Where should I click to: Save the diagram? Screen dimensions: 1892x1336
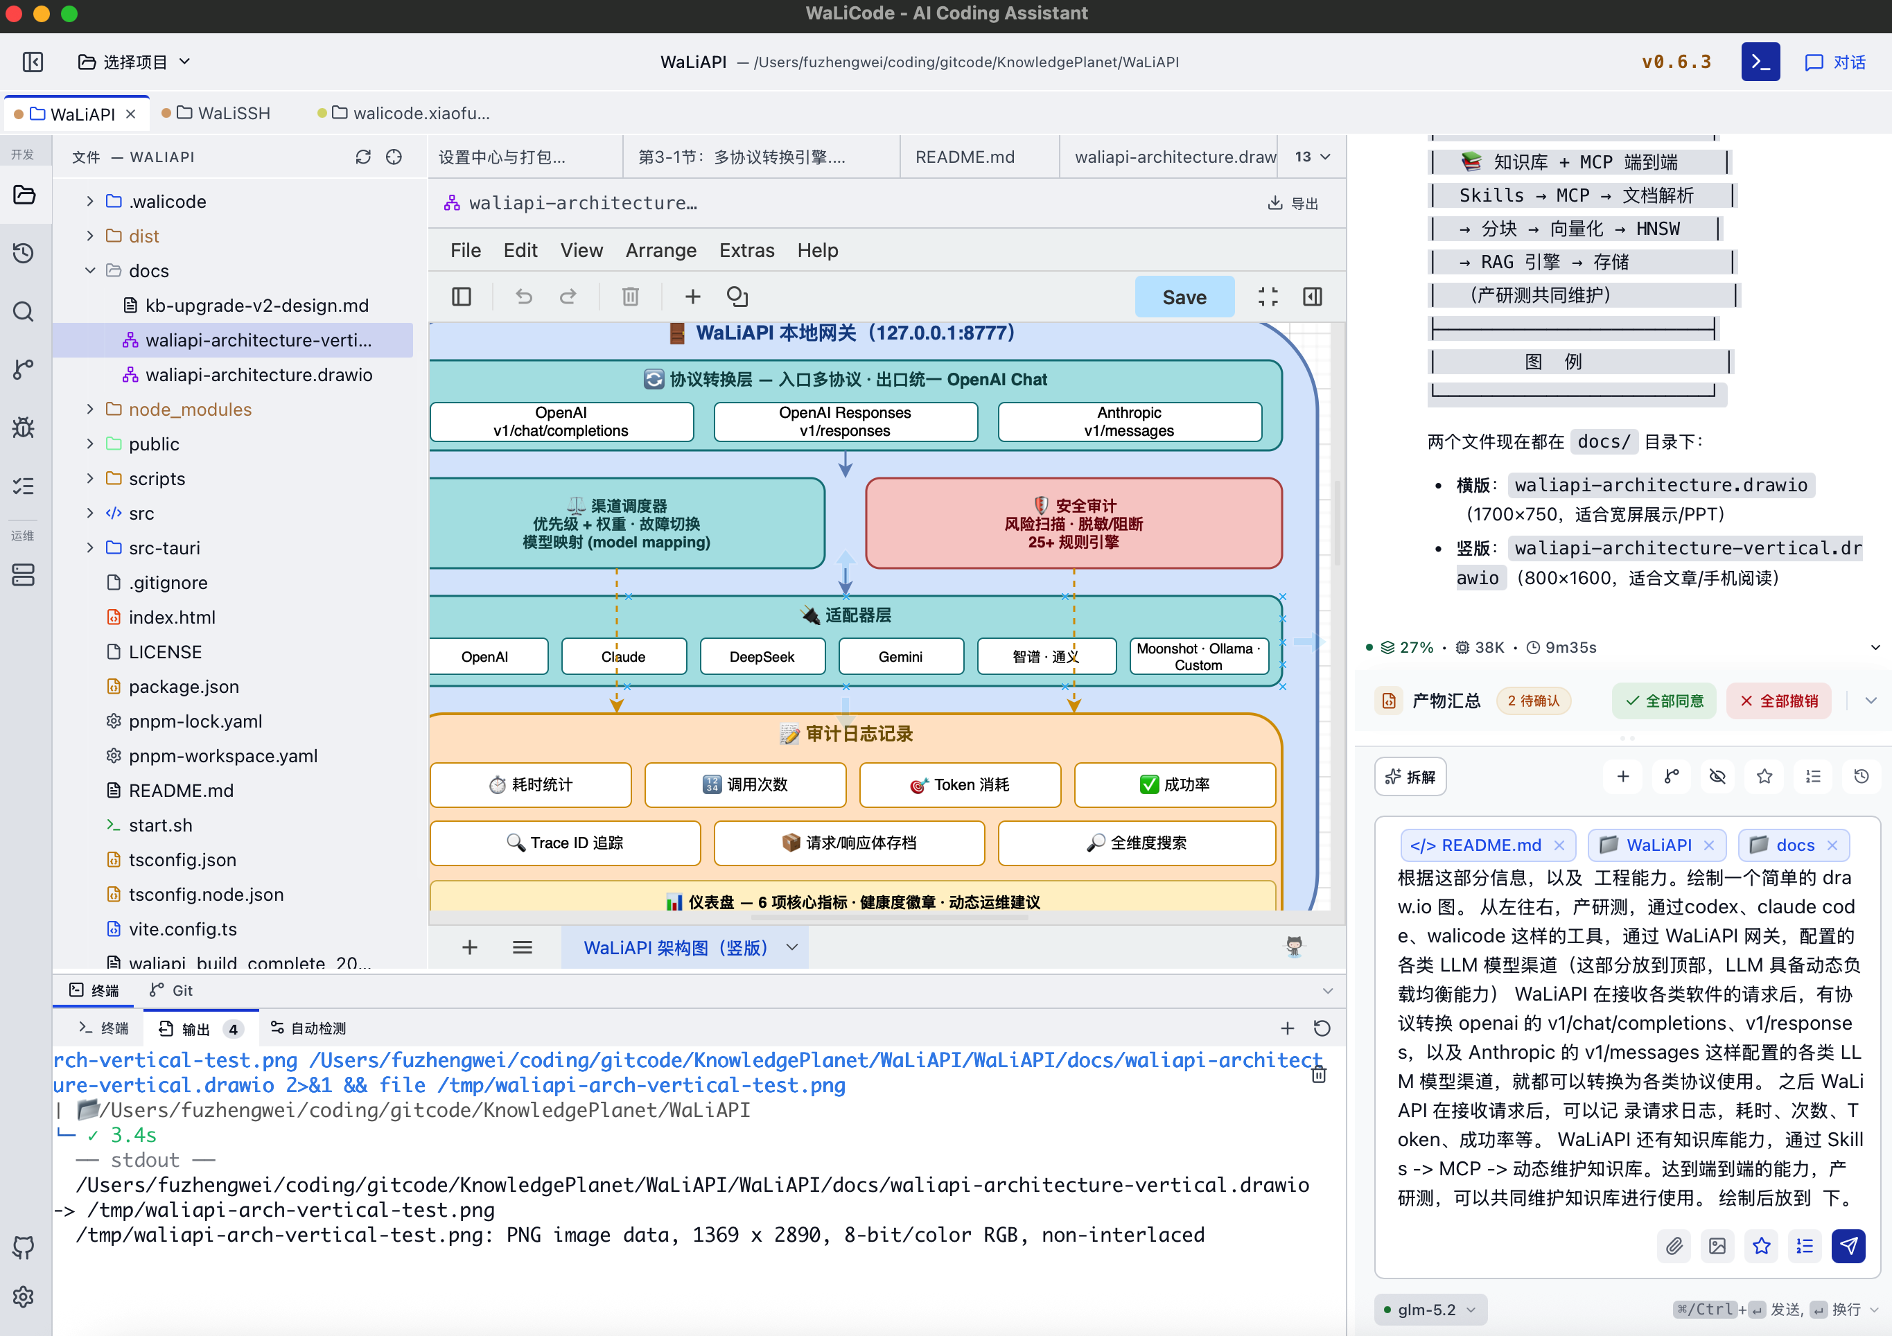(1184, 297)
